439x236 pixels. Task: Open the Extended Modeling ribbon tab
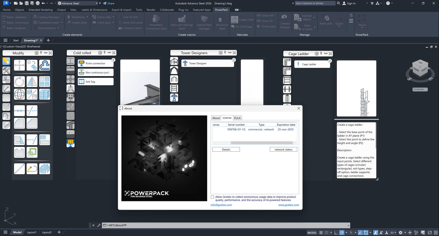coord(40,10)
